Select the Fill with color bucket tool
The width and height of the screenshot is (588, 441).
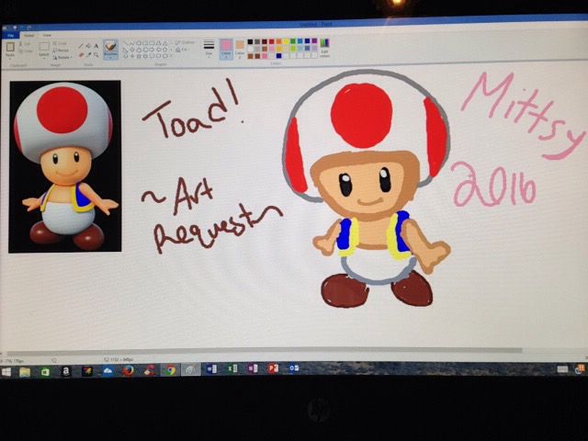click(x=88, y=46)
